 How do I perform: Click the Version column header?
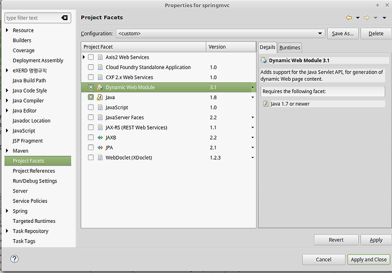pos(231,47)
